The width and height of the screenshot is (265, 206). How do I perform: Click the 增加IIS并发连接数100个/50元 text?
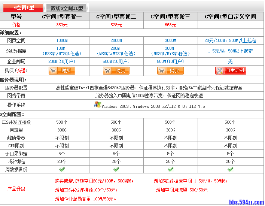[85, 190]
